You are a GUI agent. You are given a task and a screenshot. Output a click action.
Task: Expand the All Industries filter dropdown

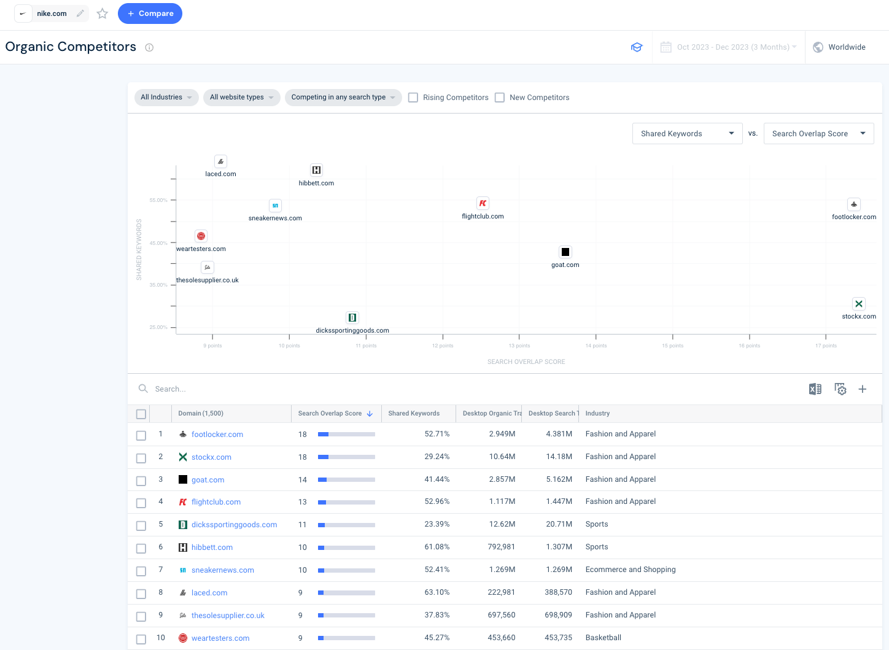click(166, 98)
